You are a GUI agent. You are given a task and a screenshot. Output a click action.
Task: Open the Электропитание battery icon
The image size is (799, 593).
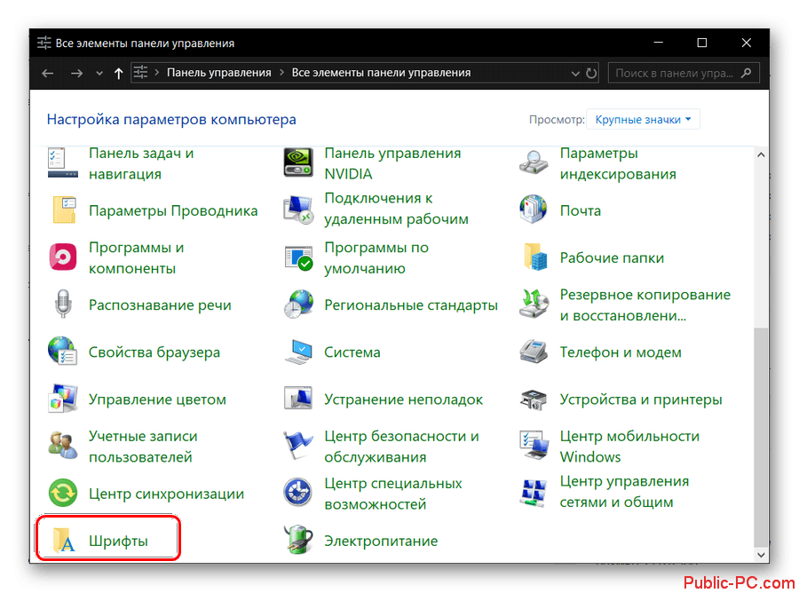coord(298,541)
